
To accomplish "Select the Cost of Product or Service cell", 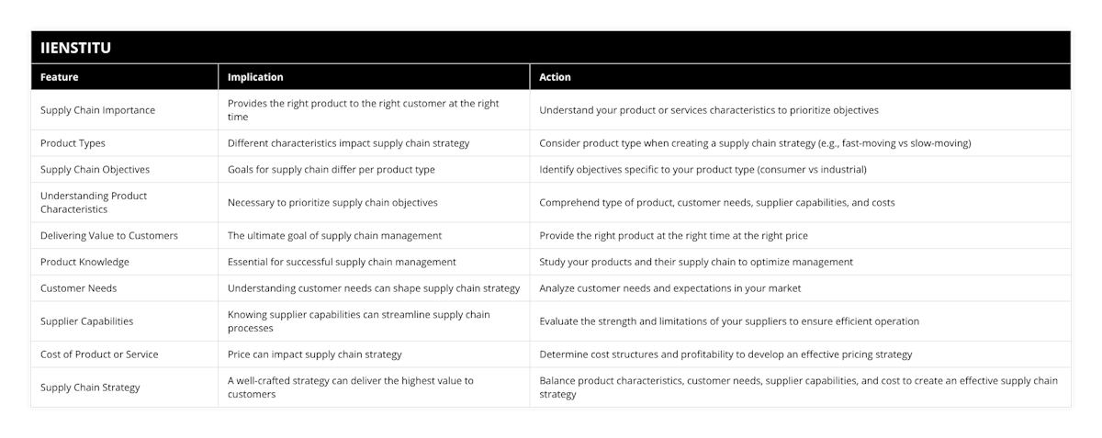I will click(x=99, y=354).
